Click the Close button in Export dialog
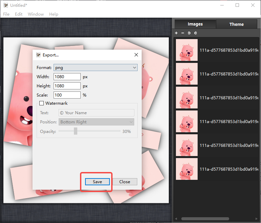 tap(125, 182)
